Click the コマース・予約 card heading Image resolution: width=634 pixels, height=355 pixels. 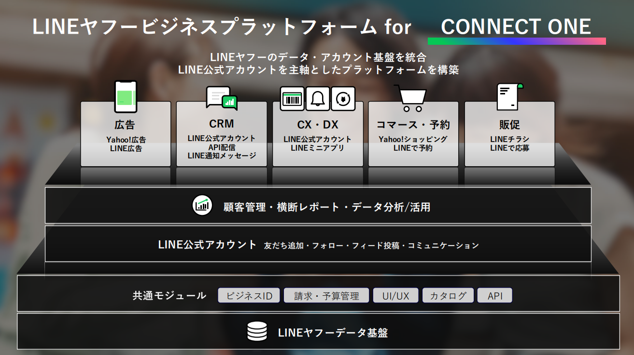[413, 125]
